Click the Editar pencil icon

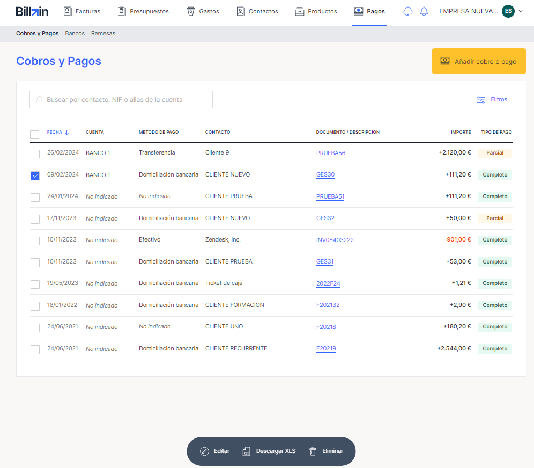(x=204, y=451)
